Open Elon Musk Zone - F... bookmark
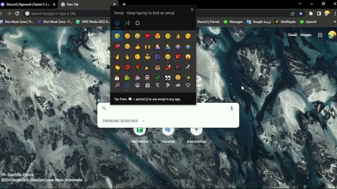Image resolution: width=337 pixels, height=189 pixels. click(x=55, y=22)
